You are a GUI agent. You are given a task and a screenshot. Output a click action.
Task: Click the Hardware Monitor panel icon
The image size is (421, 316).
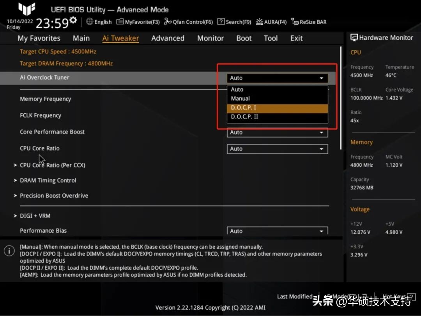click(354, 37)
